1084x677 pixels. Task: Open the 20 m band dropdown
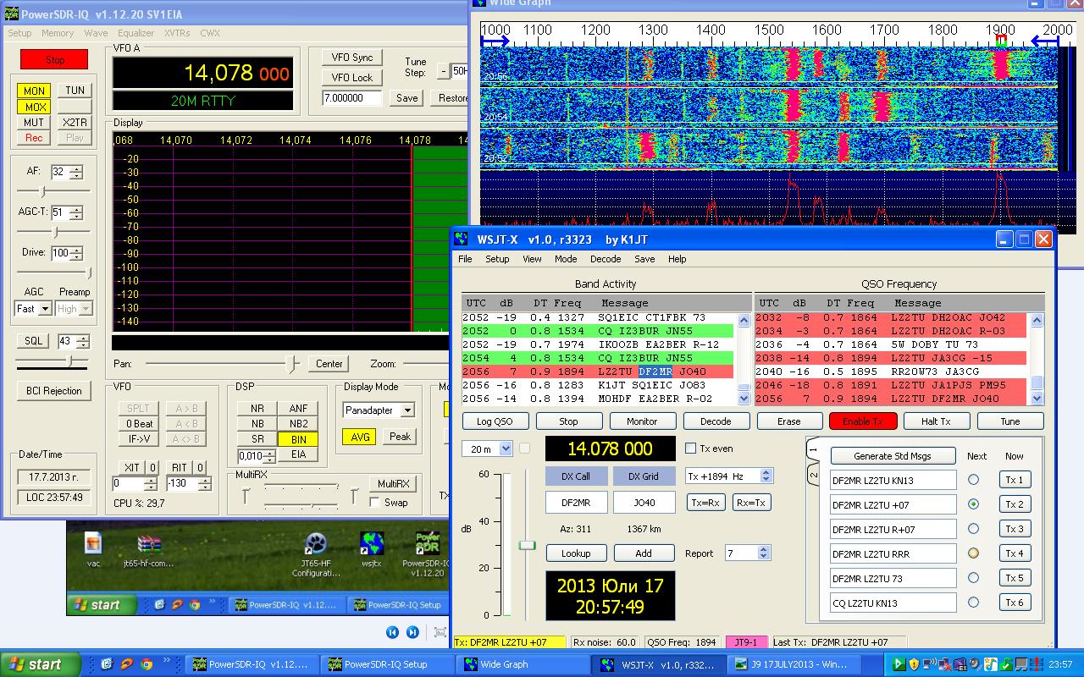506,449
